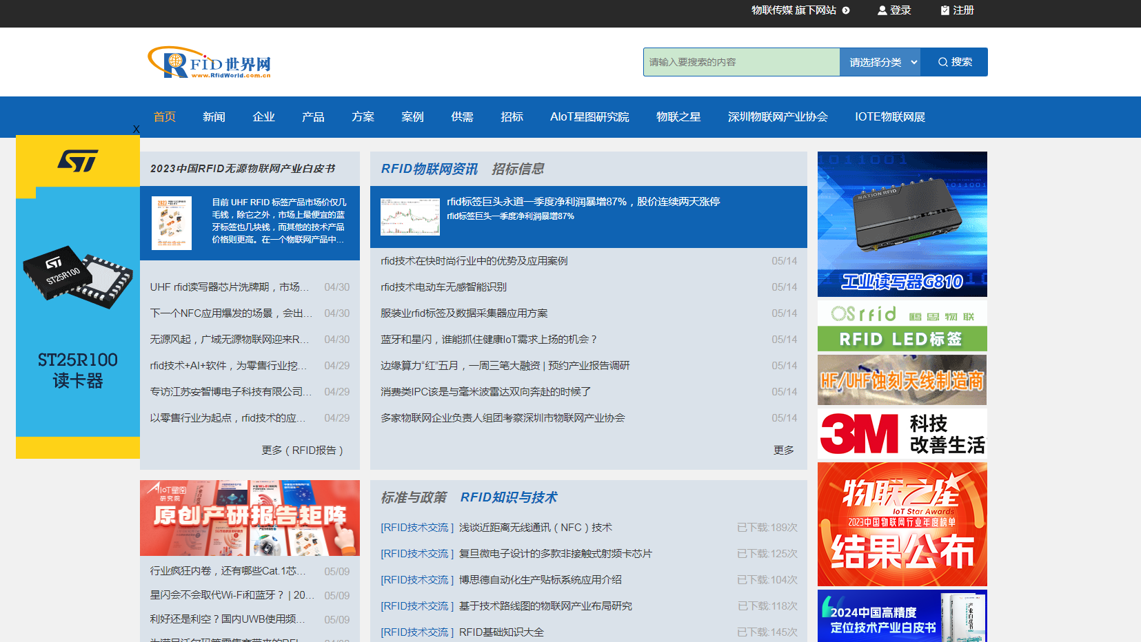
Task: Switch to the 标准与政策 tab
Action: 414,497
